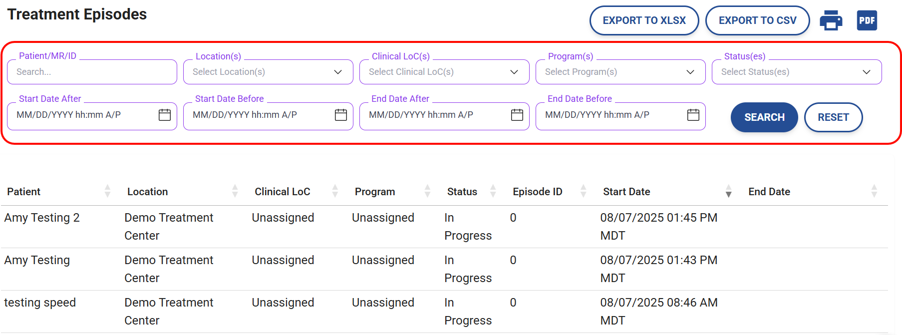
Task: Click the End Date column header
Action: (x=769, y=192)
